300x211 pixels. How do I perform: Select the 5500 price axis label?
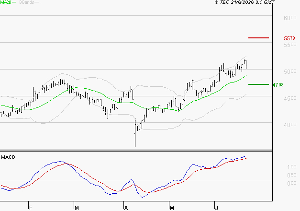click(290, 45)
